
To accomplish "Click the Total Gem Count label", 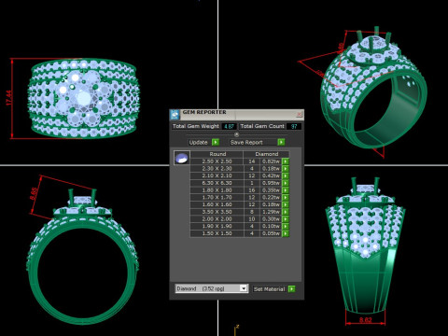I will click(262, 126).
